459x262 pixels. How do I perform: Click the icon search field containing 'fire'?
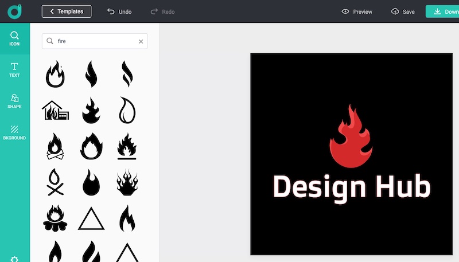click(95, 41)
